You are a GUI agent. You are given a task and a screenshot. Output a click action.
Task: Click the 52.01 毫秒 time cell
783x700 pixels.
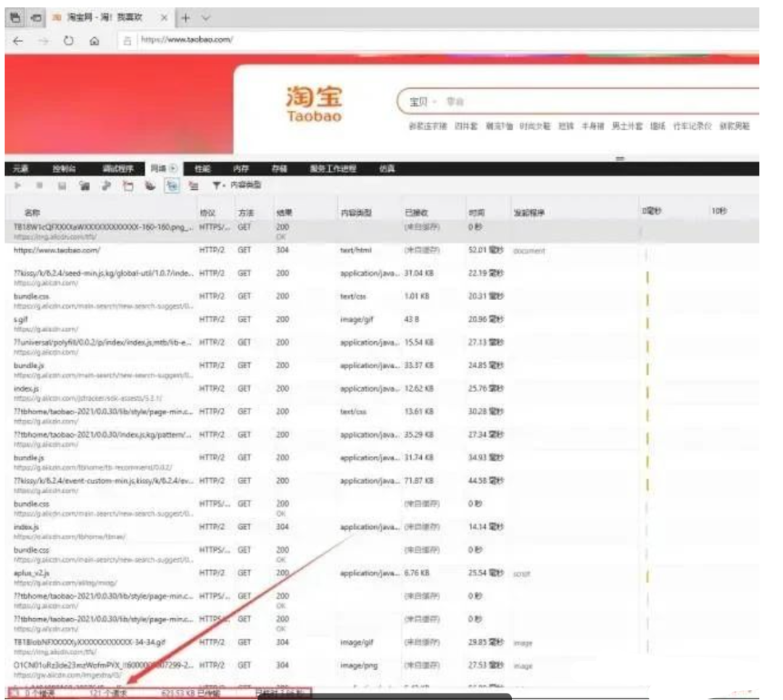pyautogui.click(x=486, y=250)
